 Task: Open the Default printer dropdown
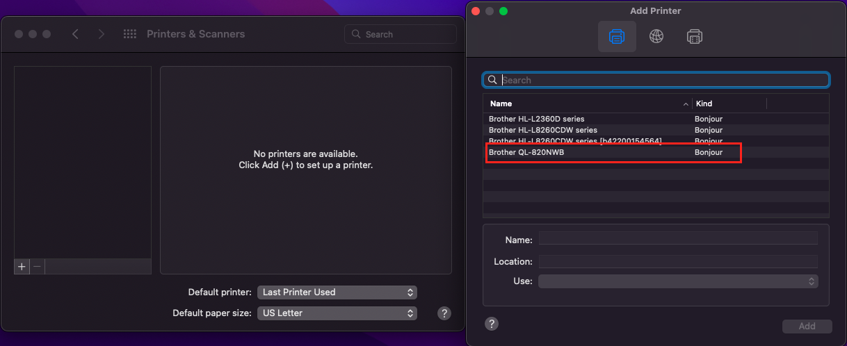(337, 293)
